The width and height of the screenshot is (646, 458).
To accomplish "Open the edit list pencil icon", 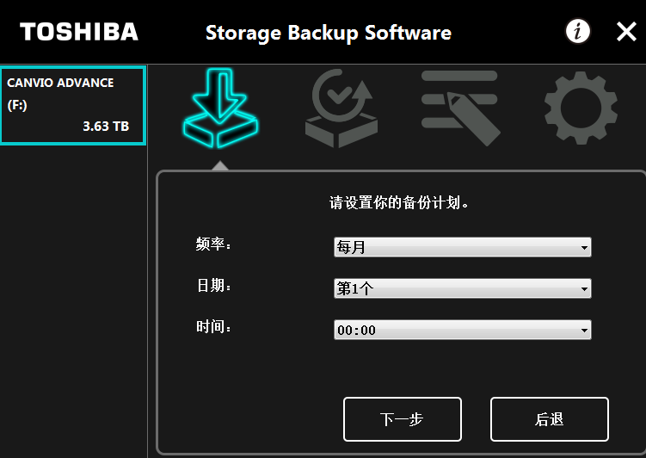I will coord(460,107).
